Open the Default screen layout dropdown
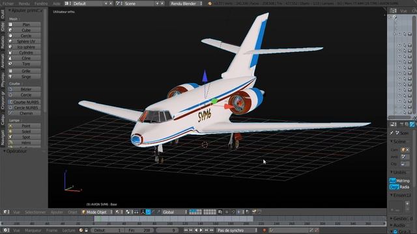This screenshot has width=417, height=234. [68, 3]
